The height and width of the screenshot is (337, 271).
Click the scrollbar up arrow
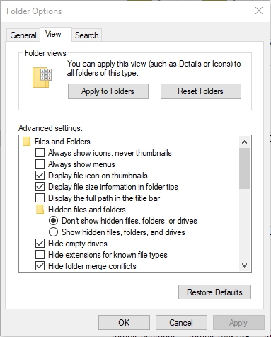coord(244,142)
